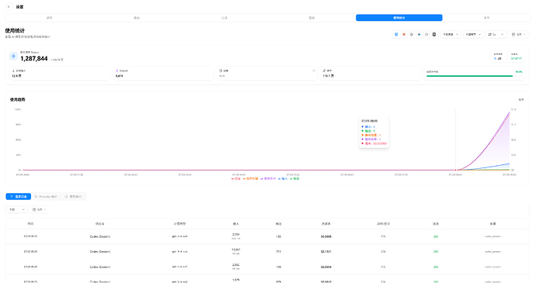
Task: Switch to the 模型统计 tab
Action: point(73,197)
